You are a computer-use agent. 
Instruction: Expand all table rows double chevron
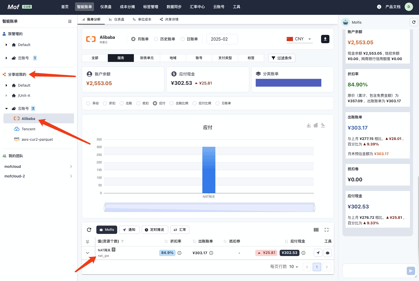click(87, 241)
